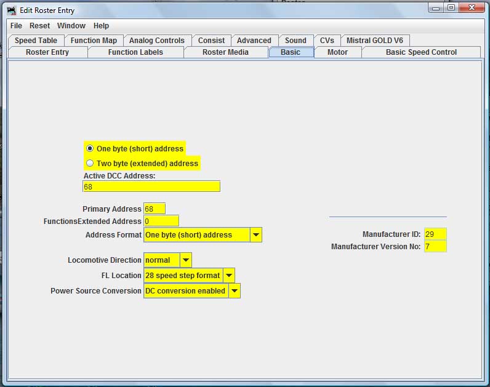Open the Window menu
Screen dimensions: 490x387
point(71,26)
